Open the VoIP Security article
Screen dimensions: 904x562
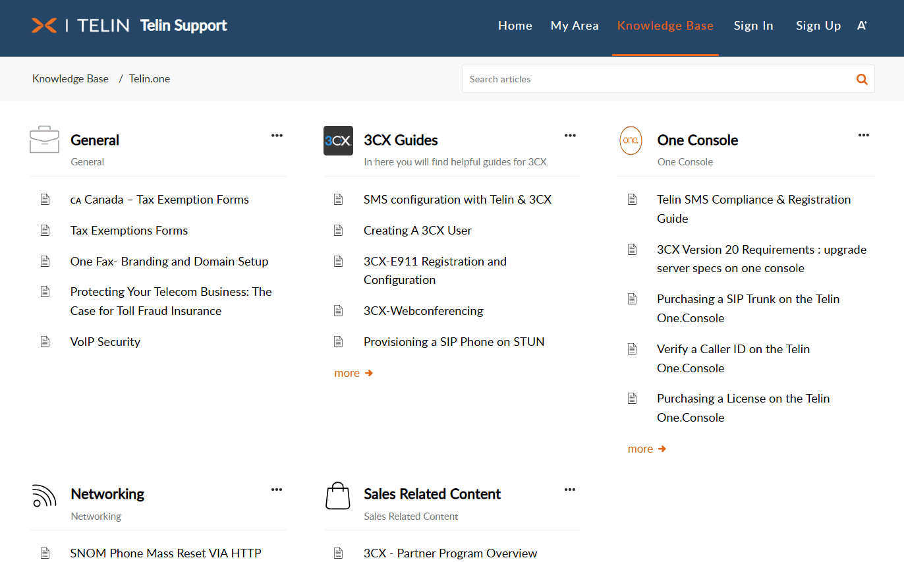click(105, 341)
